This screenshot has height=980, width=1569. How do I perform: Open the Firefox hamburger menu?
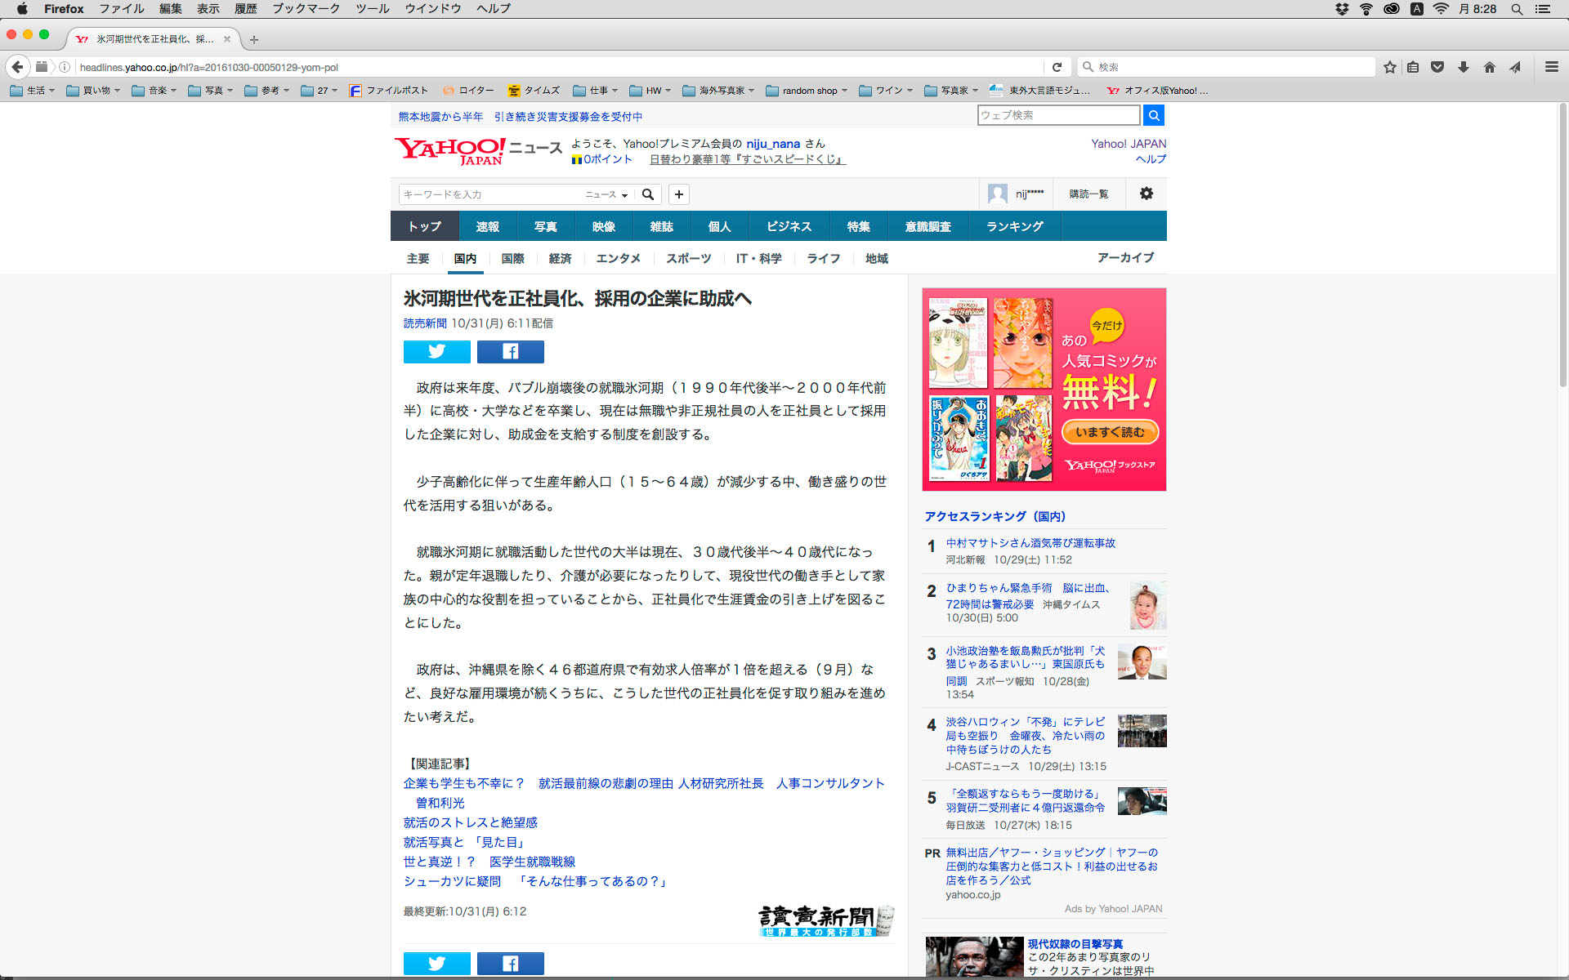(x=1551, y=67)
